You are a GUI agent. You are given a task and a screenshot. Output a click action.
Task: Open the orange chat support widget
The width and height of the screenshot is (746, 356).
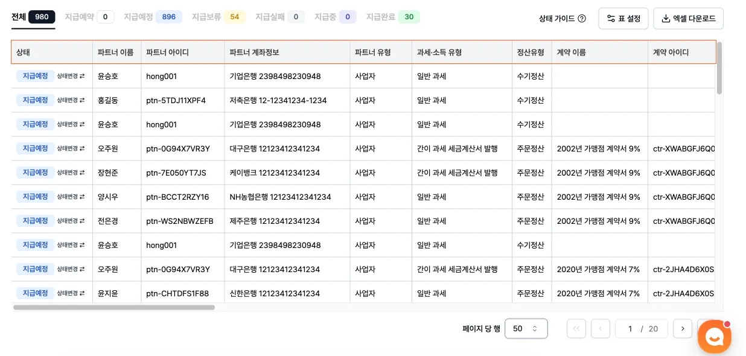(x=715, y=337)
